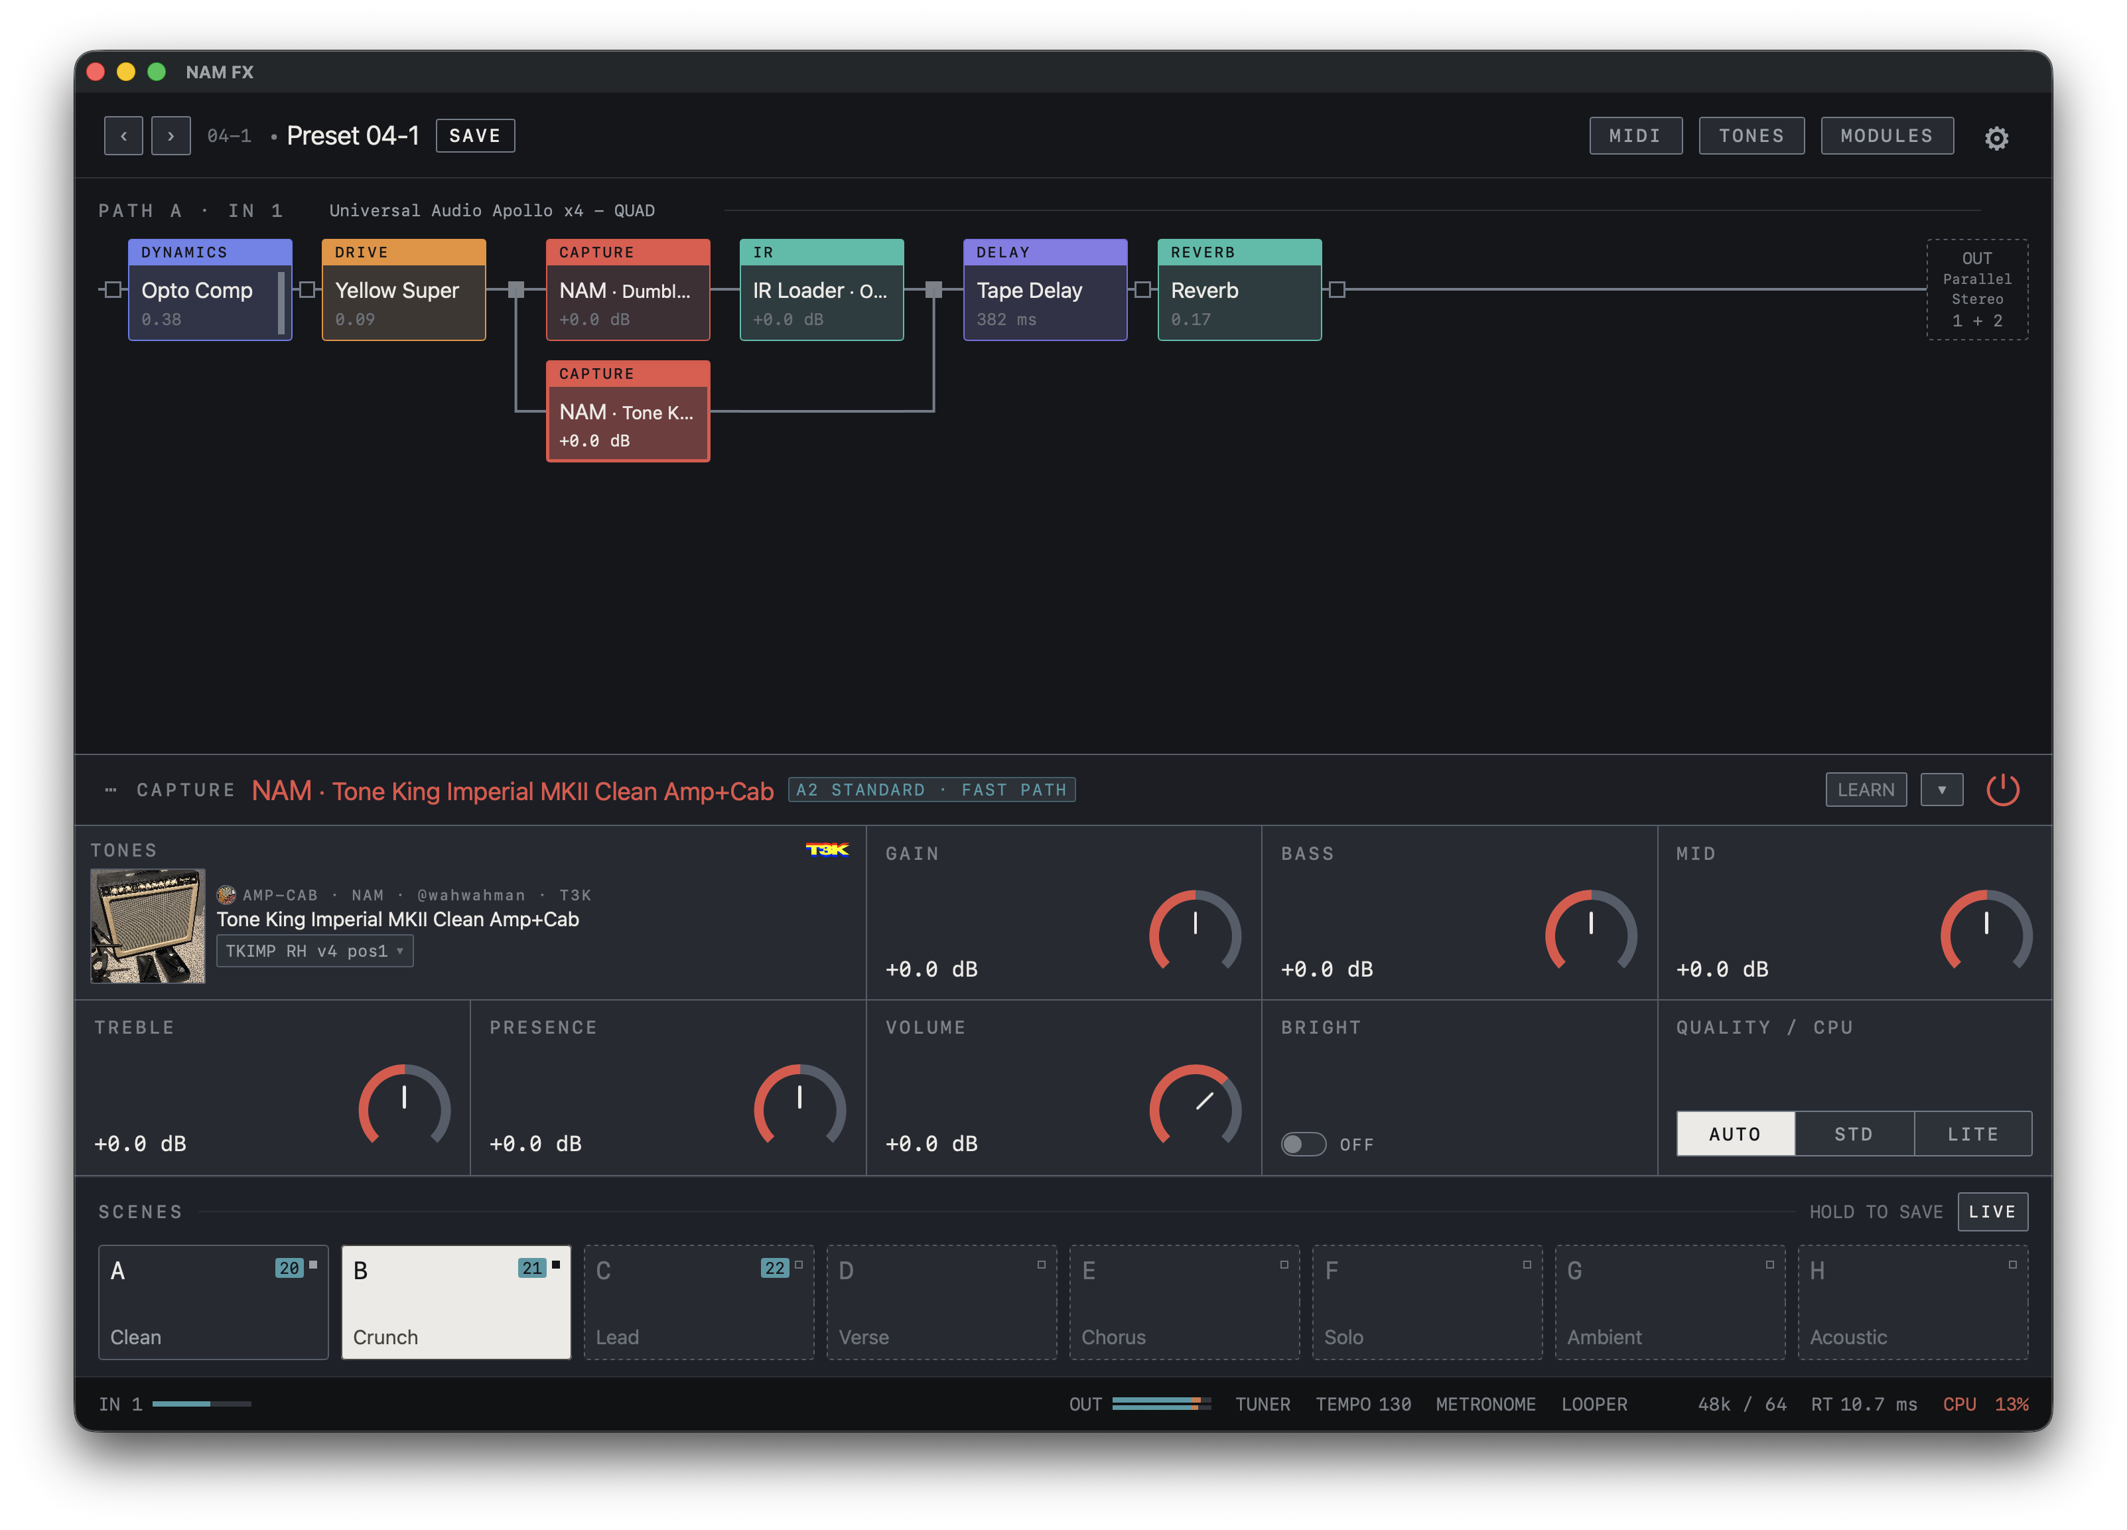Click the Preset 04-1 name field
This screenshot has height=1530, width=2127.
pos(353,136)
